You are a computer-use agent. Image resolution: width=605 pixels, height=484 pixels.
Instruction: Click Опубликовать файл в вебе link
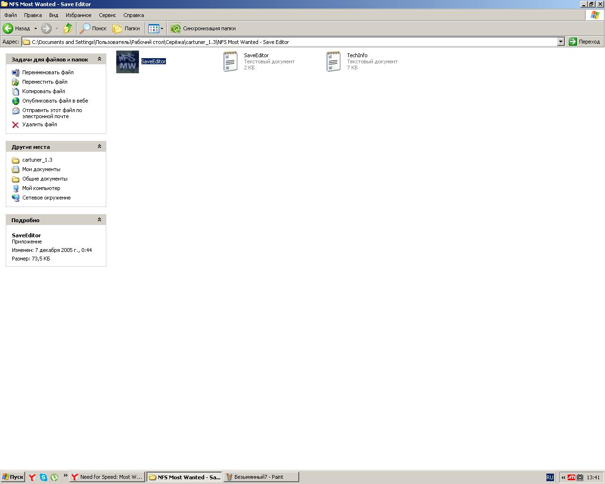point(55,101)
